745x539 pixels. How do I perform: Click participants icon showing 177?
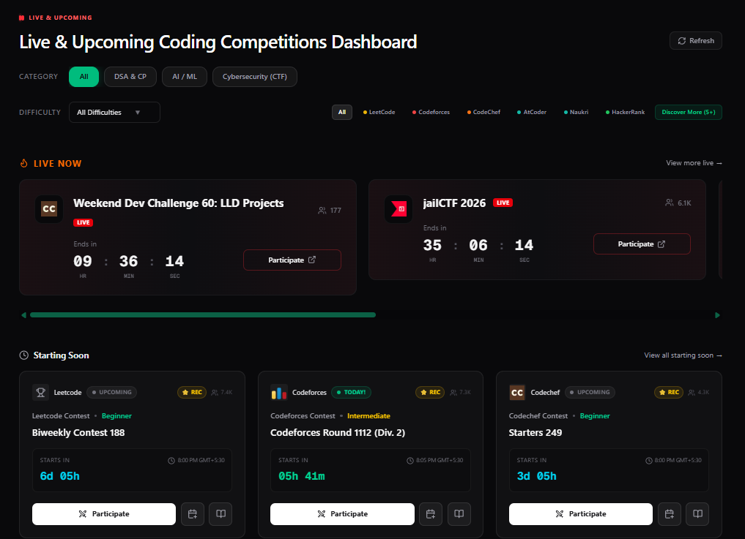(322, 210)
